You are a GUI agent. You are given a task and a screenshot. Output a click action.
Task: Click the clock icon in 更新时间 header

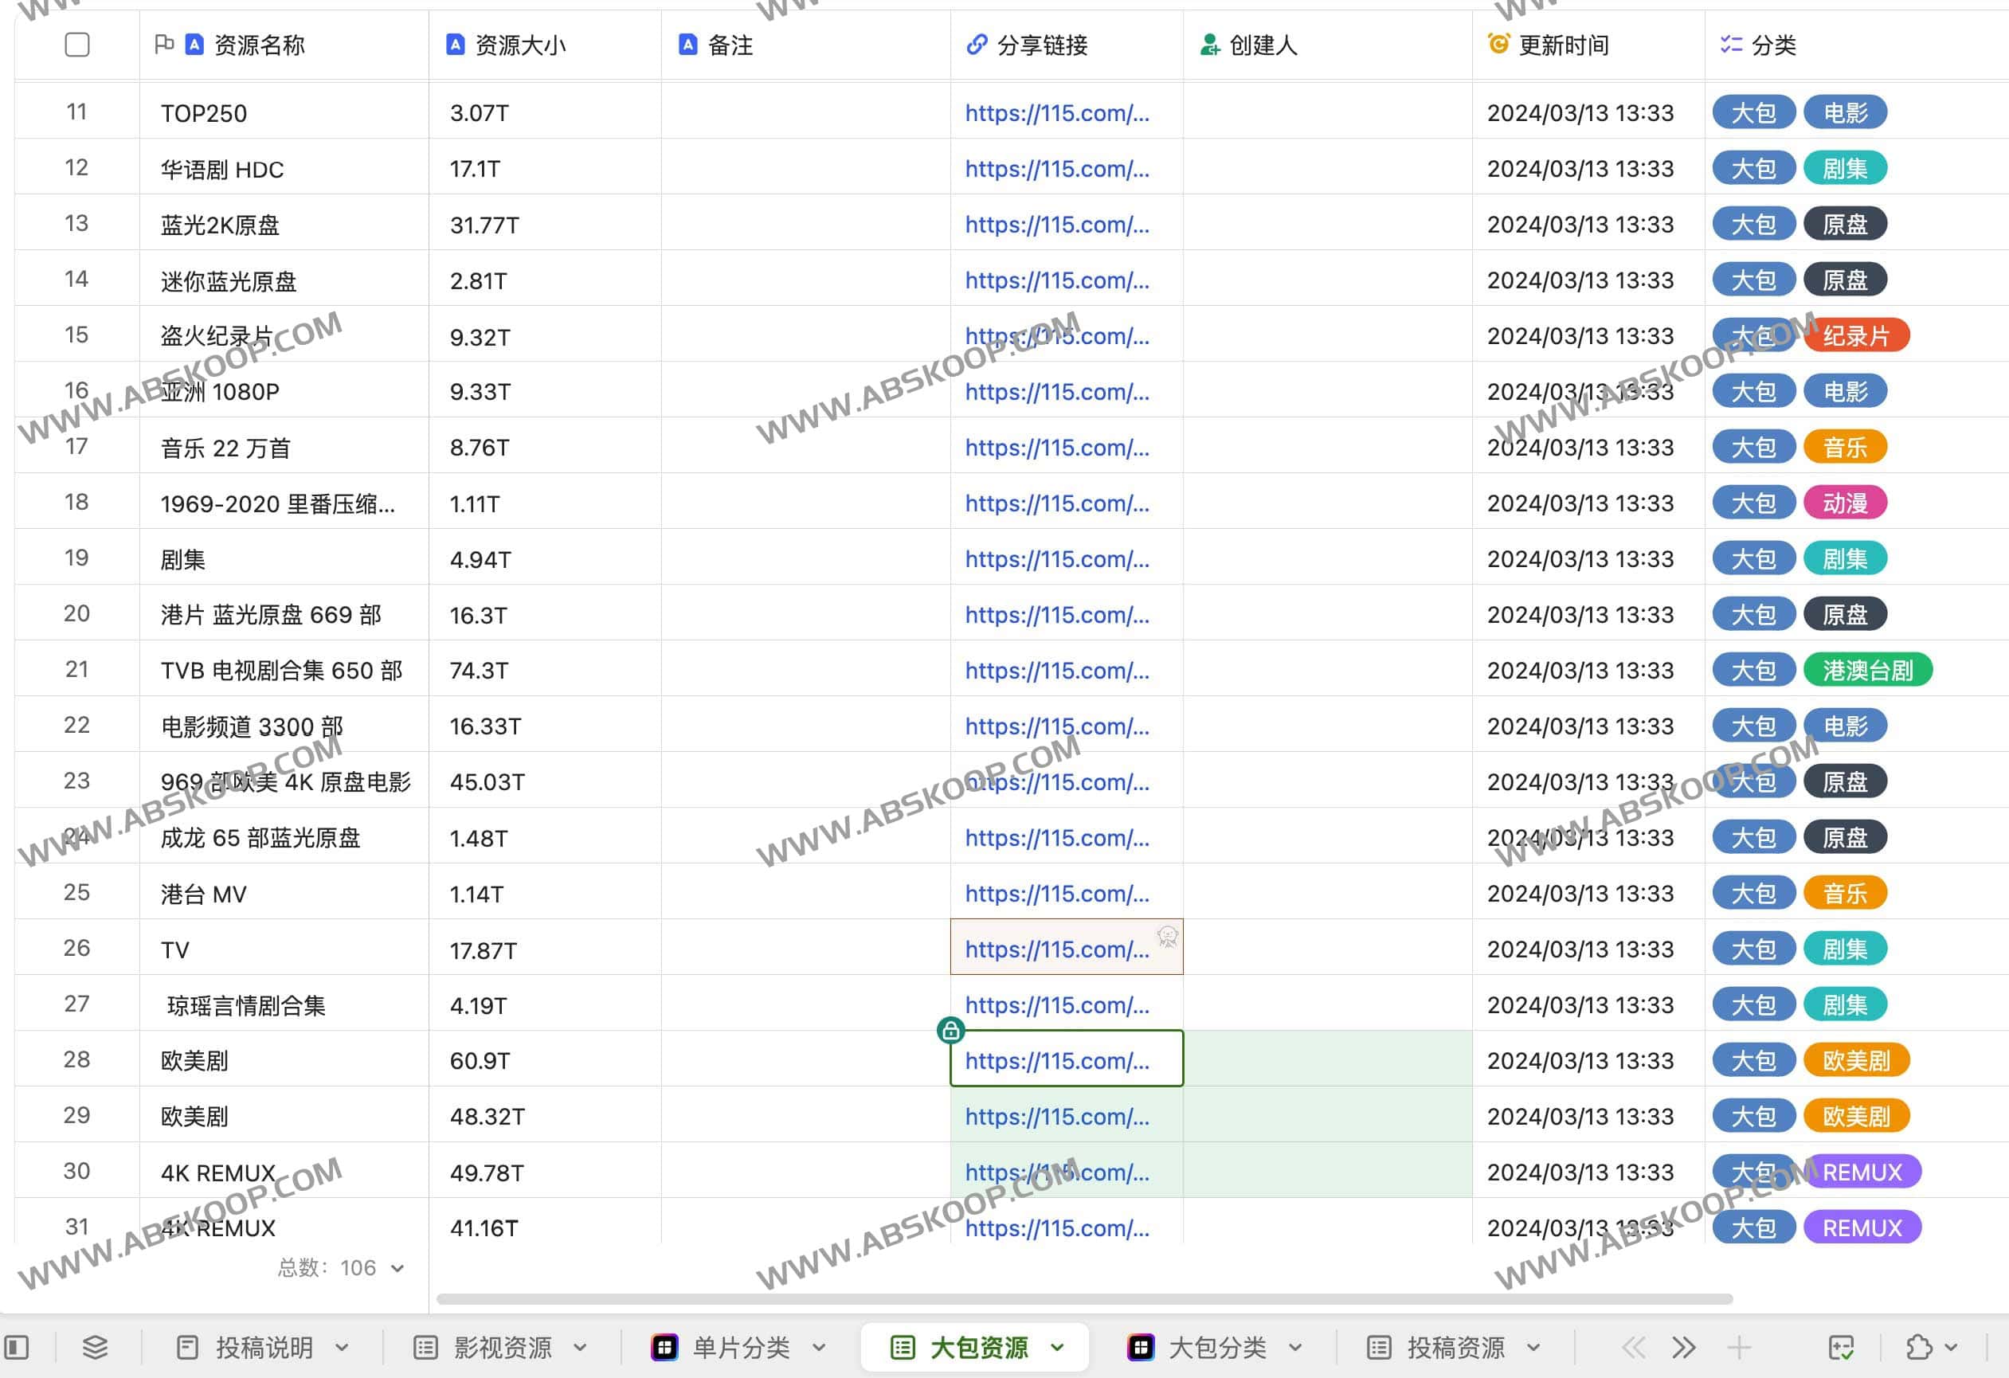coord(1502,45)
